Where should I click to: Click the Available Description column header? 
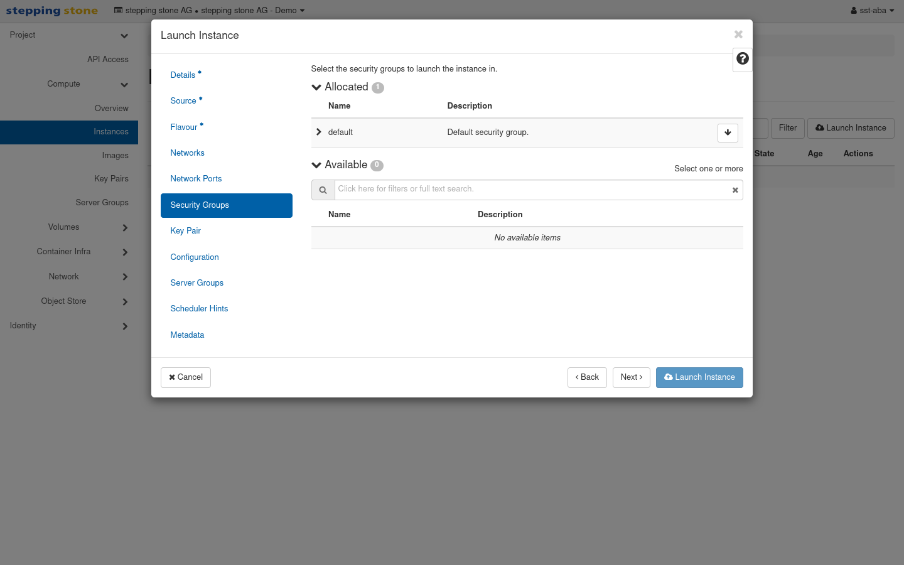click(500, 215)
